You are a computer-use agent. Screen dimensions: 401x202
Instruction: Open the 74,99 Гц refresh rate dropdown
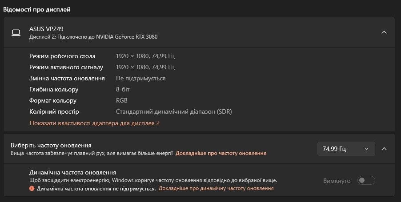[x=346, y=149]
